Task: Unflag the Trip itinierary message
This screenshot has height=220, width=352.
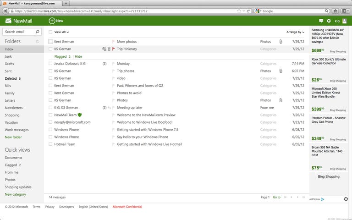Action: (113, 49)
